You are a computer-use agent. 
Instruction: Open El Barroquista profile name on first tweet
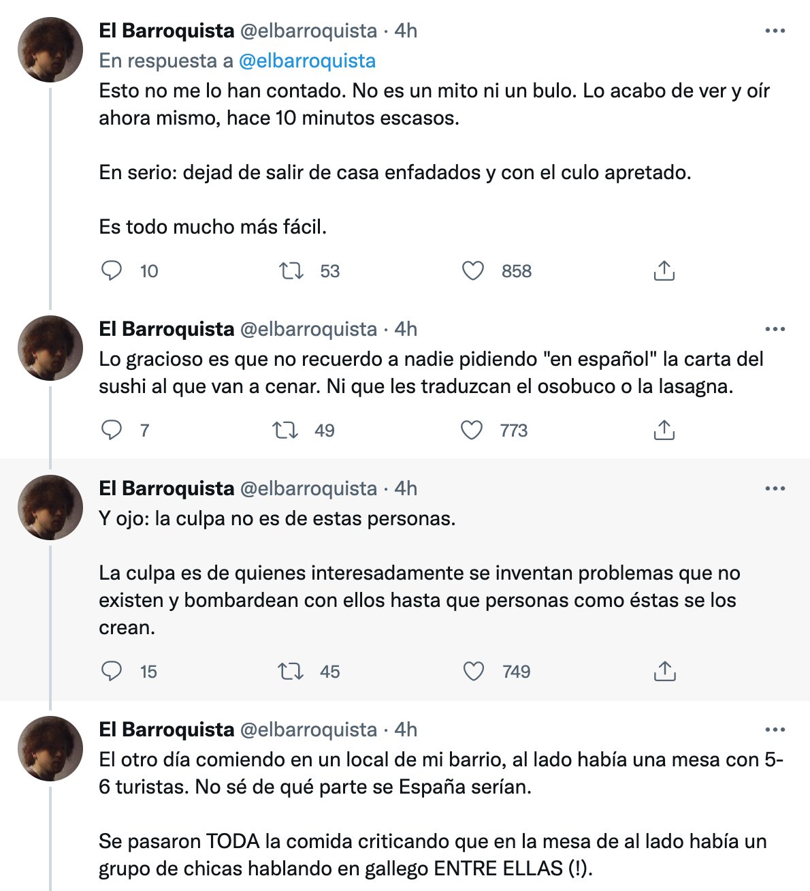coord(166,31)
